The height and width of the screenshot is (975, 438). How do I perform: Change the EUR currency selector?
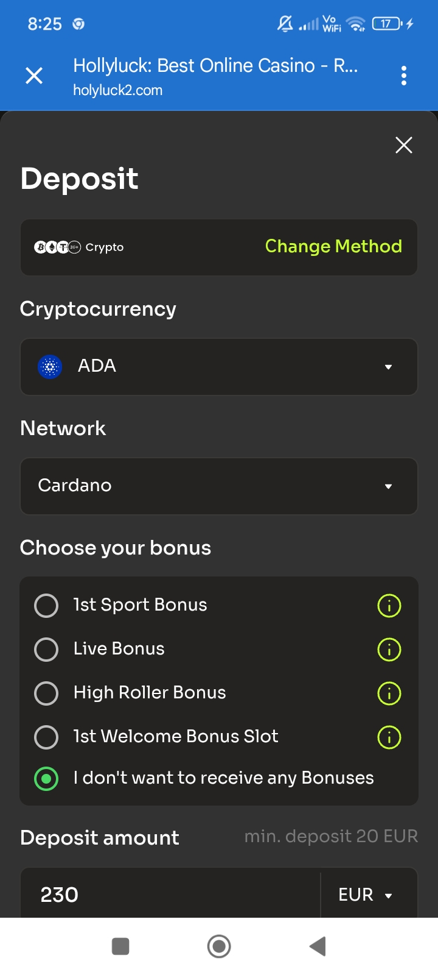[365, 895]
